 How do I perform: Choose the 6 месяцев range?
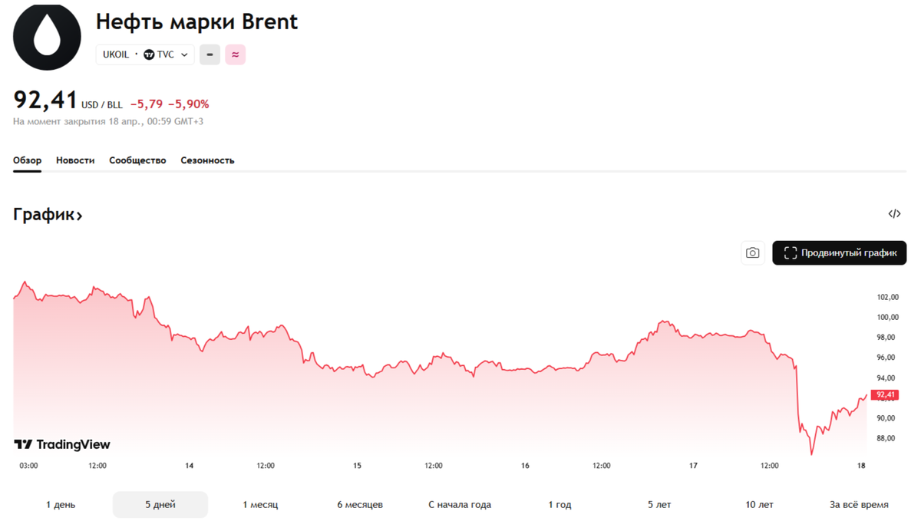[360, 505]
